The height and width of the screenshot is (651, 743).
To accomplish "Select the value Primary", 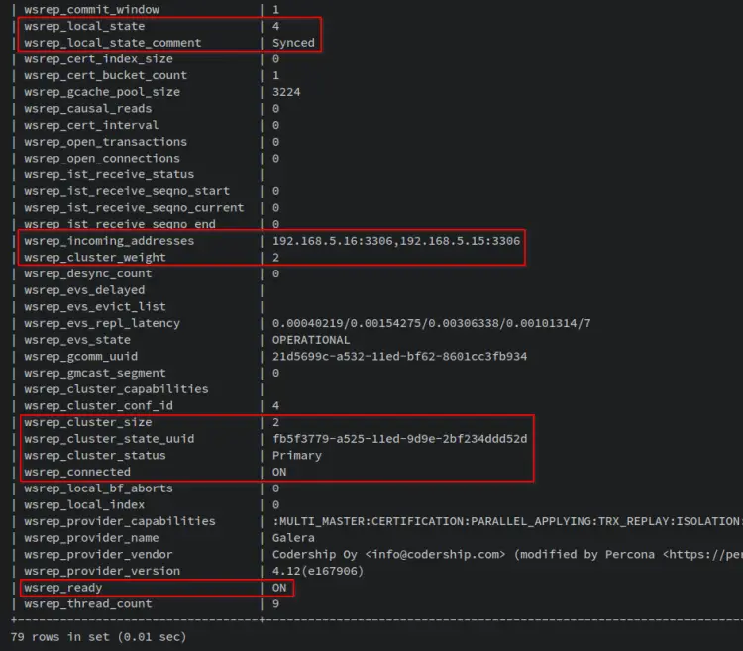I will coord(296,456).
